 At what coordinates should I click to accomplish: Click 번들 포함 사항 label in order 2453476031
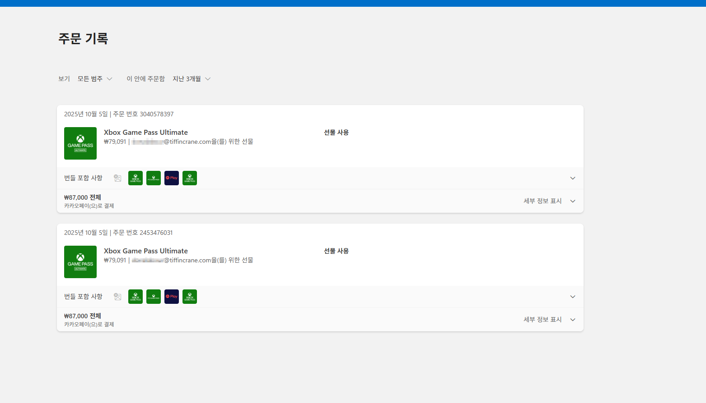pos(83,297)
